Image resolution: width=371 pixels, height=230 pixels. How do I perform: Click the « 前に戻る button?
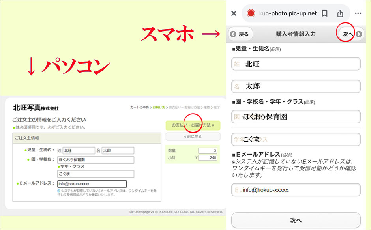pos(193,137)
